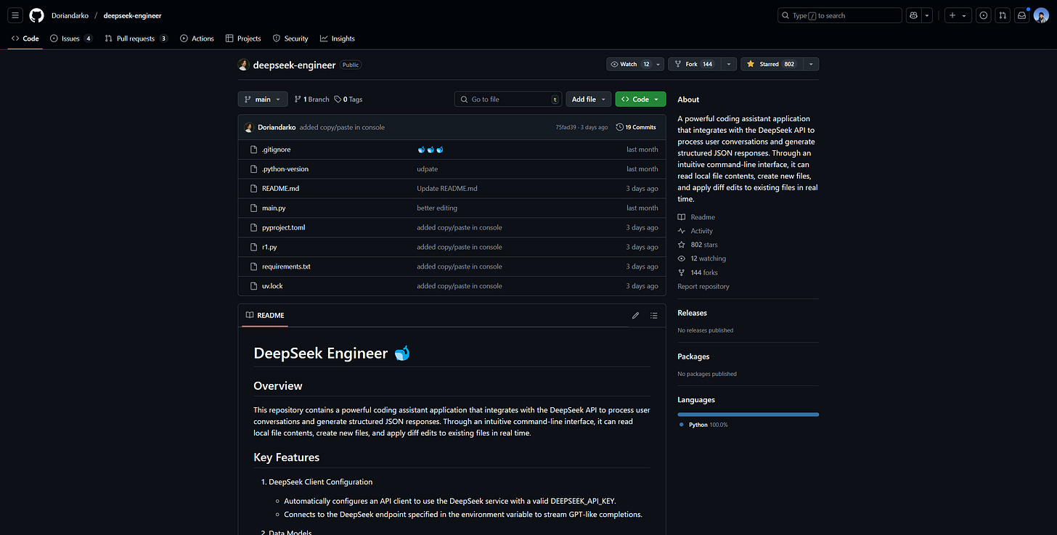Switch to the Code tab
Screen dimensions: 1057x535
pos(25,38)
